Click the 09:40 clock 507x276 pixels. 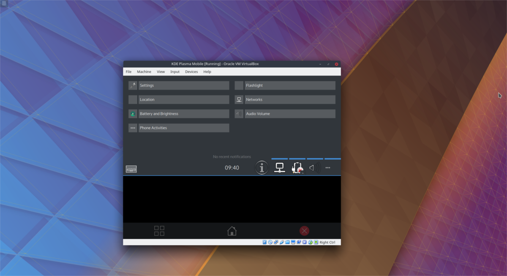232,168
